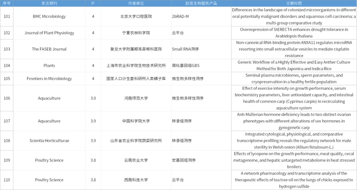Select the common carp exercise intensity title
Image resolution: width=357 pixels, height=190 pixels.
point(294,98)
